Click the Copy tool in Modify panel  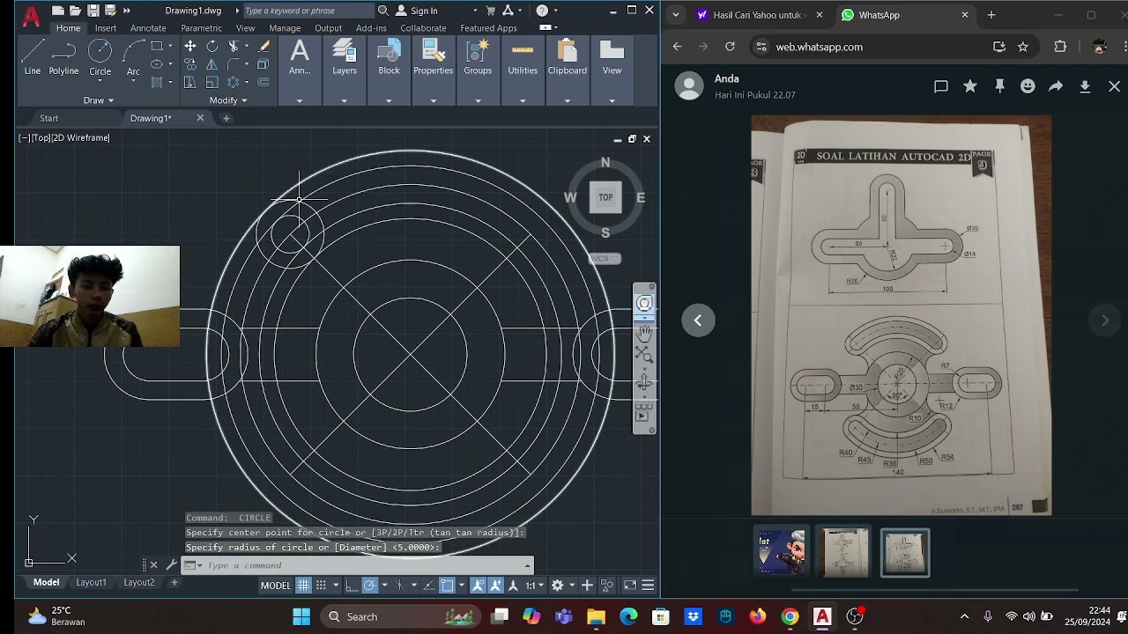pyautogui.click(x=190, y=63)
